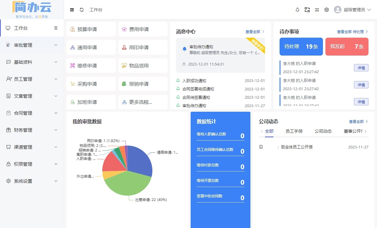Click 查看全部 link in 消息中心
377x228 pixels.
(255, 32)
